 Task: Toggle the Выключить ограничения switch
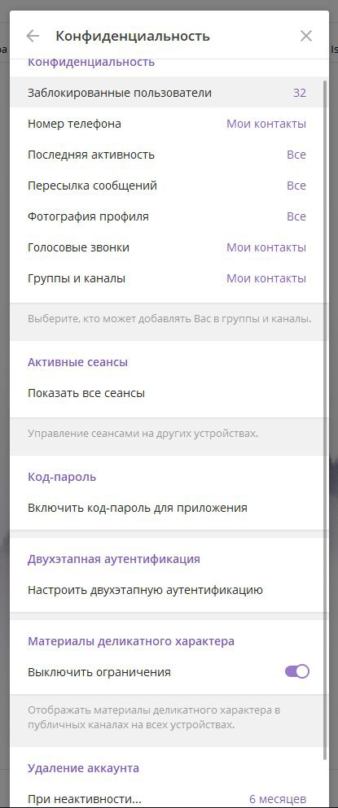tap(297, 671)
